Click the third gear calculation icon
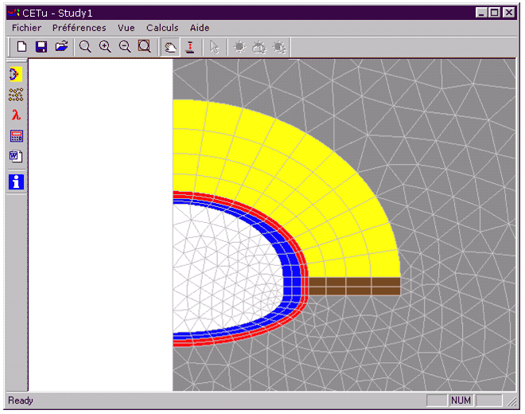525x414 pixels. coord(279,47)
